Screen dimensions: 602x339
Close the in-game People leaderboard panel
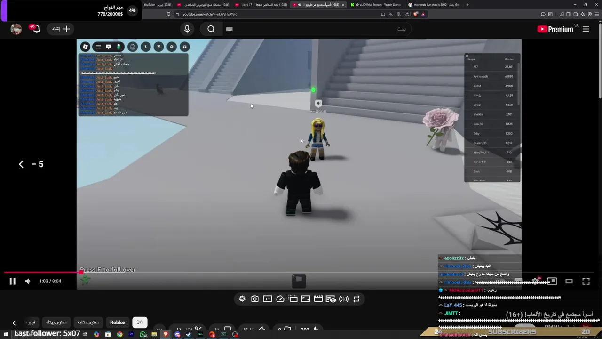467,56
